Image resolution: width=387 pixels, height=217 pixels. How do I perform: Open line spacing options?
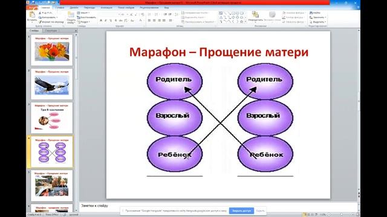pyautogui.click(x=177, y=14)
